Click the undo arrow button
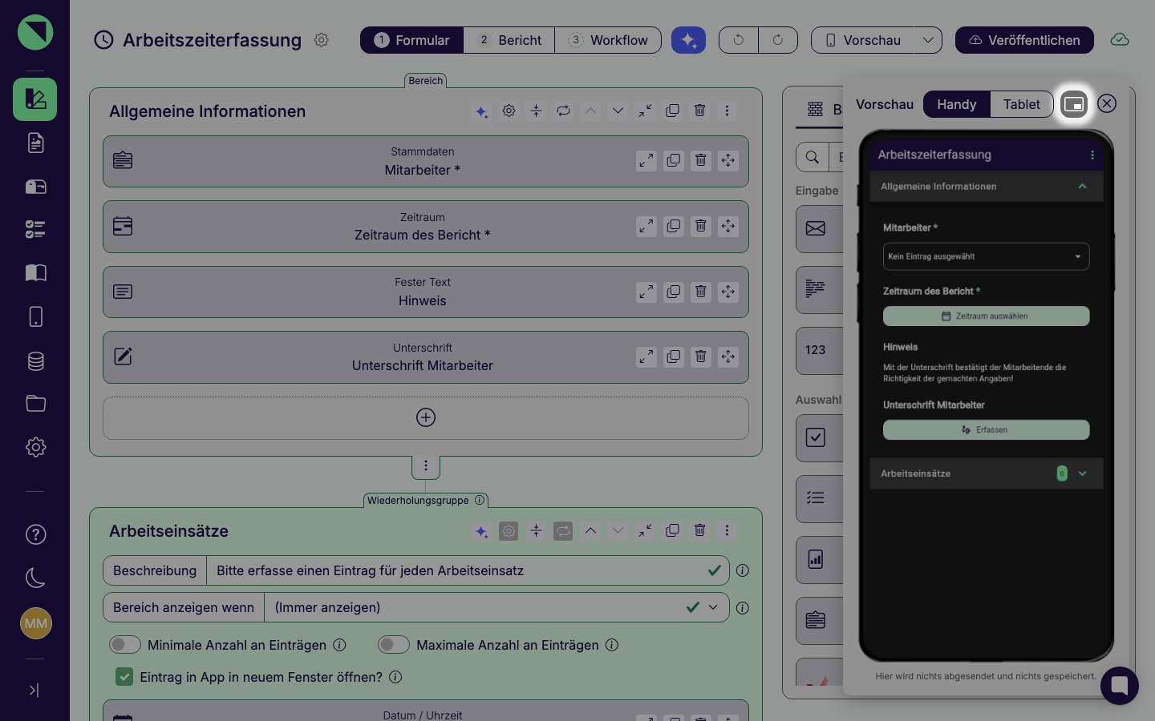Image resolution: width=1155 pixels, height=721 pixels. tap(739, 40)
